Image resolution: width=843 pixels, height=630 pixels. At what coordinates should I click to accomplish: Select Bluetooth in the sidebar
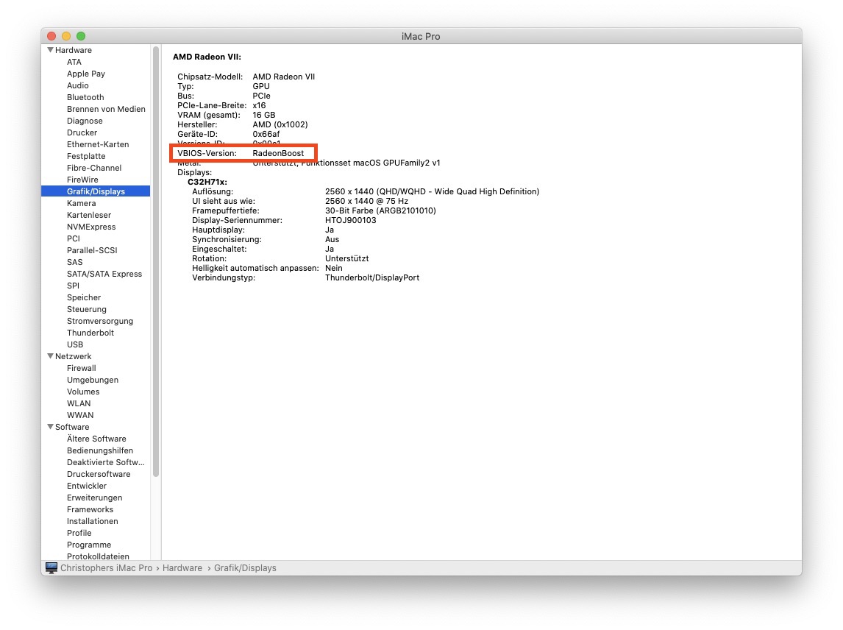pyautogui.click(x=85, y=97)
